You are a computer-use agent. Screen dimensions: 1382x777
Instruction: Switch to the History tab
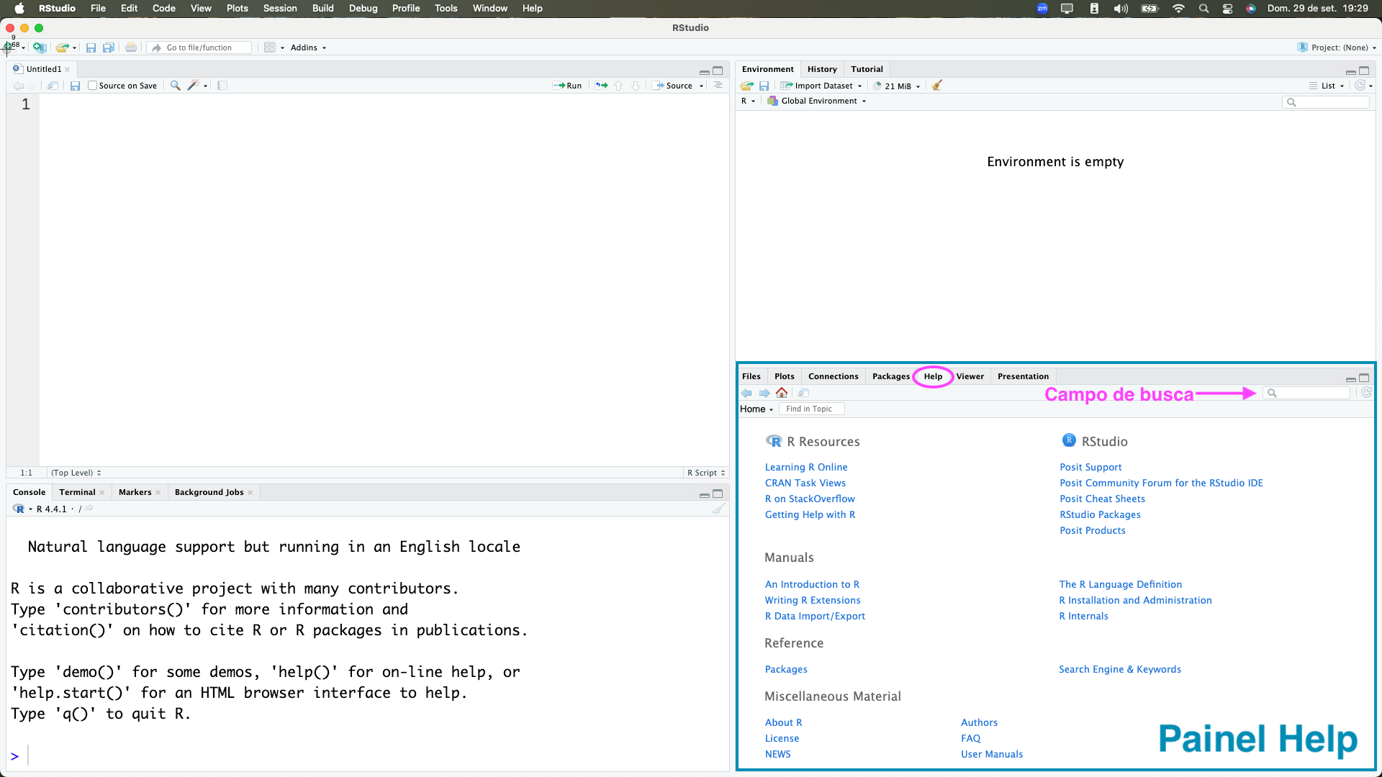pyautogui.click(x=822, y=69)
